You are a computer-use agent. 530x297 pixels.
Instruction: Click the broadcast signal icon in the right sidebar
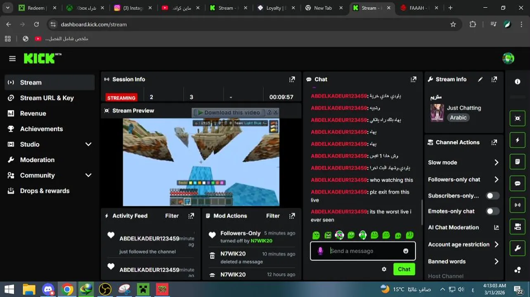pos(518,205)
